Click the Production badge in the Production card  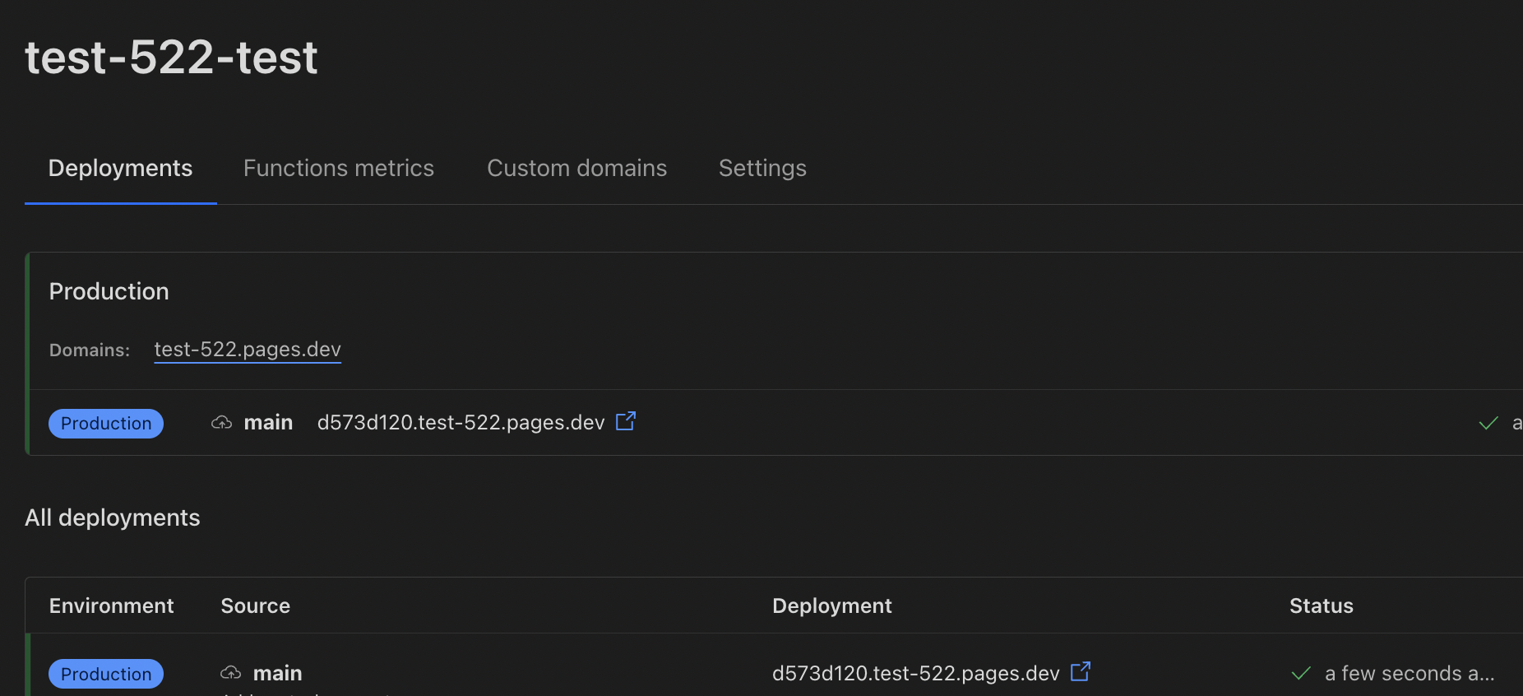106,424
